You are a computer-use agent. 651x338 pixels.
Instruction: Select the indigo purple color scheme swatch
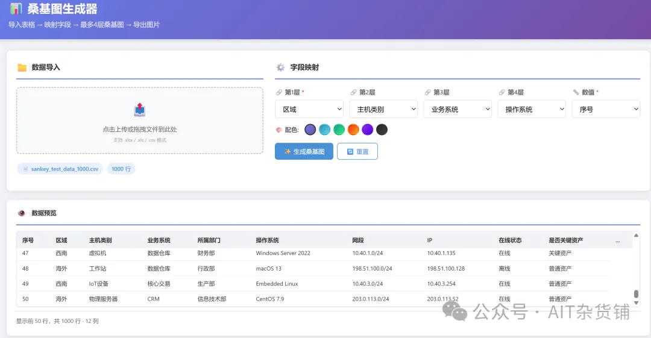[x=310, y=130]
